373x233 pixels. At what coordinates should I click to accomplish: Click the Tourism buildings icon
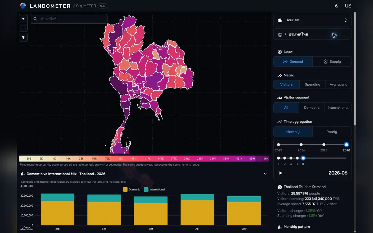point(280,20)
